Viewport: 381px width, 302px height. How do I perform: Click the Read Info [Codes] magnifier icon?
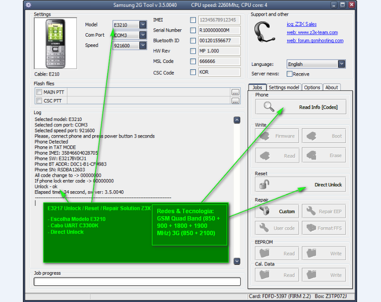pos(269,106)
